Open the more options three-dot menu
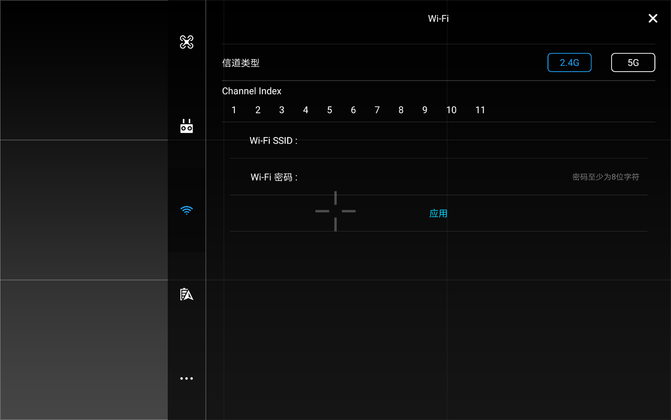 pos(187,378)
